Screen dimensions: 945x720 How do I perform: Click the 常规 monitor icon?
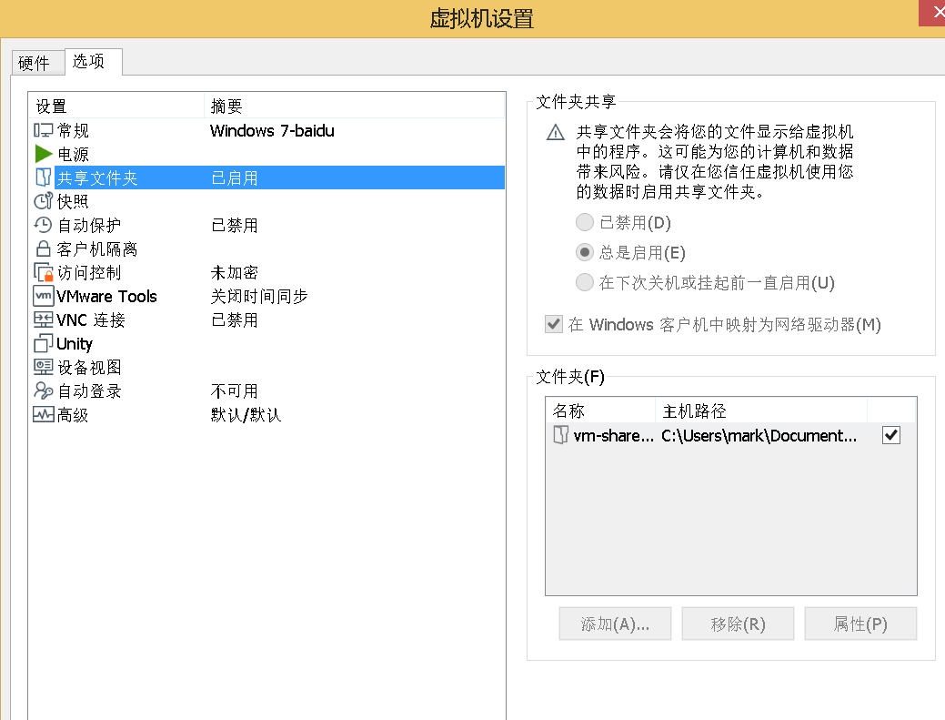(43, 130)
